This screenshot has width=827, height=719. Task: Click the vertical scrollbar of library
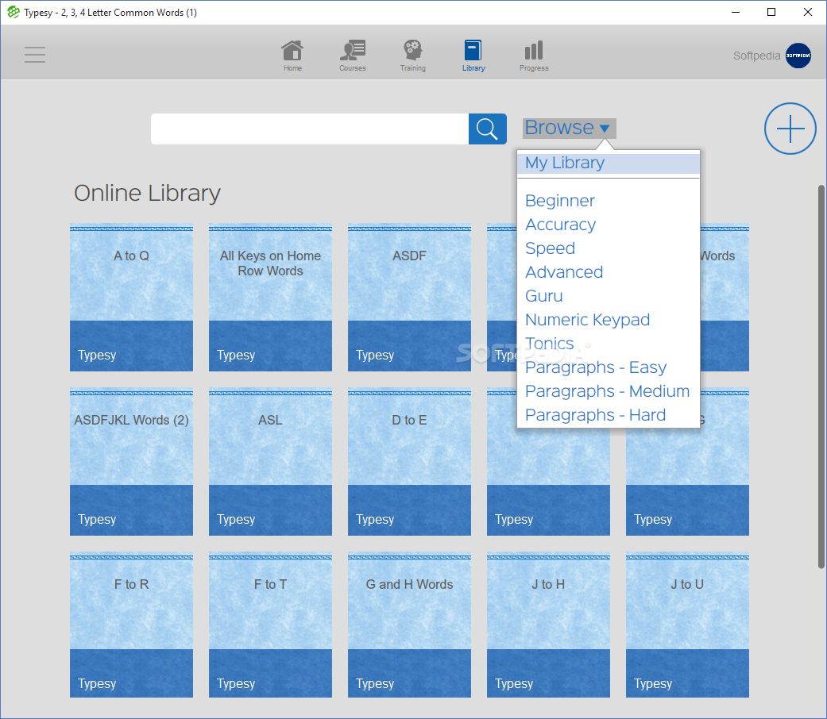point(821,377)
